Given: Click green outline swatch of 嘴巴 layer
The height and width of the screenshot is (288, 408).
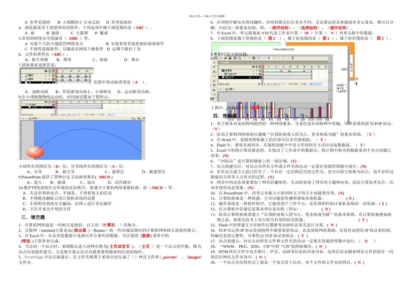Looking at the screenshot, I should click(53, 75).
